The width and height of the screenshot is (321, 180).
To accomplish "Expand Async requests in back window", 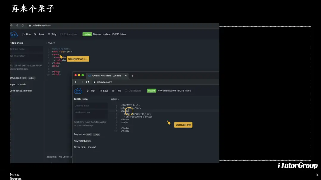I will pos(18,84).
